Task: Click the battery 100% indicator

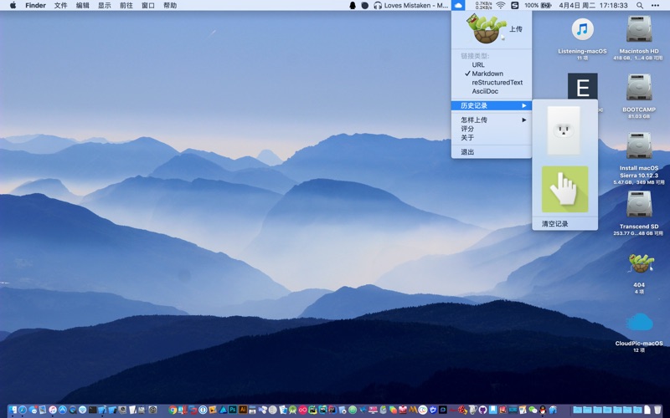Action: point(538,5)
